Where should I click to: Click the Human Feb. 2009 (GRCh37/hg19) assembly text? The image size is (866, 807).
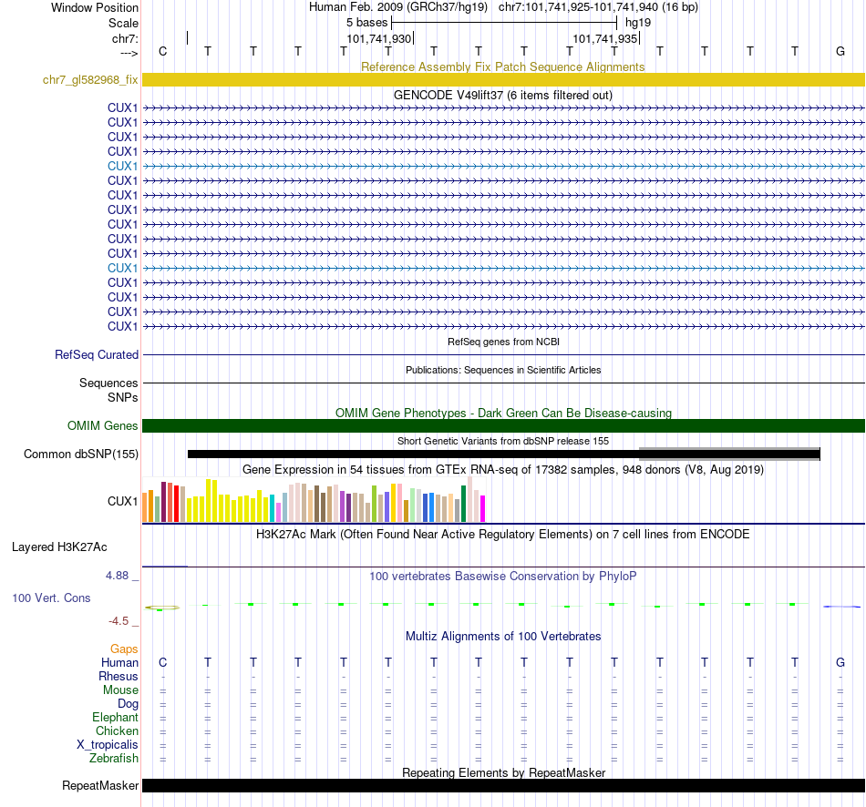pos(398,7)
